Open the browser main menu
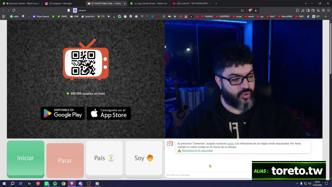The width and height of the screenshot is (332, 187). tap(328, 10)
